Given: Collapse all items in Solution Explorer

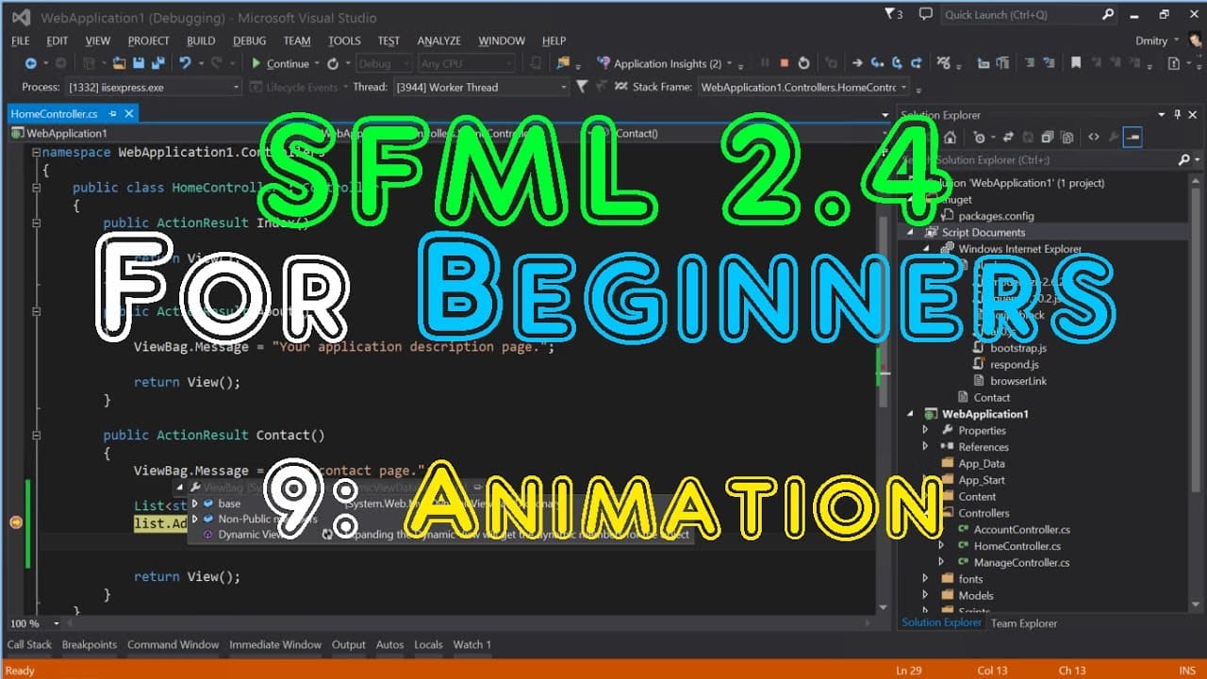Looking at the screenshot, I should (1048, 137).
